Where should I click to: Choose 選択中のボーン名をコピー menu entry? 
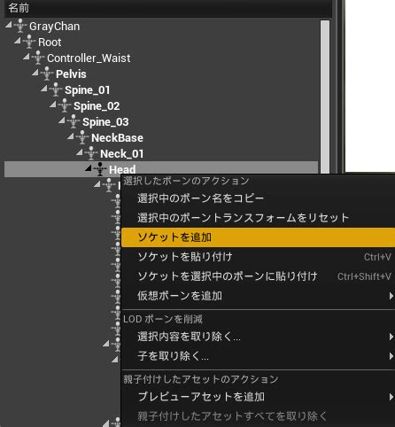(259, 198)
